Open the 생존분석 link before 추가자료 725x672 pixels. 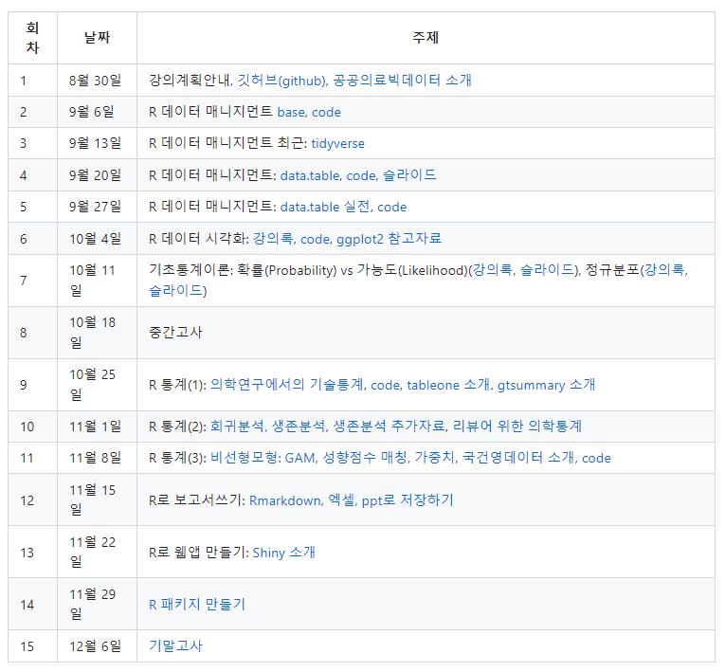point(299,426)
